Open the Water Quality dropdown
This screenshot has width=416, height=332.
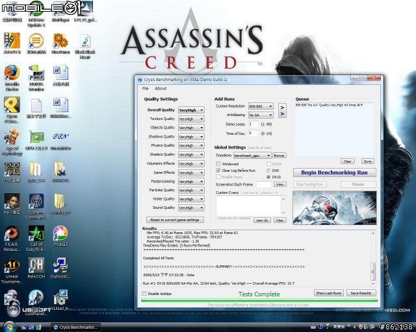pos(191,199)
